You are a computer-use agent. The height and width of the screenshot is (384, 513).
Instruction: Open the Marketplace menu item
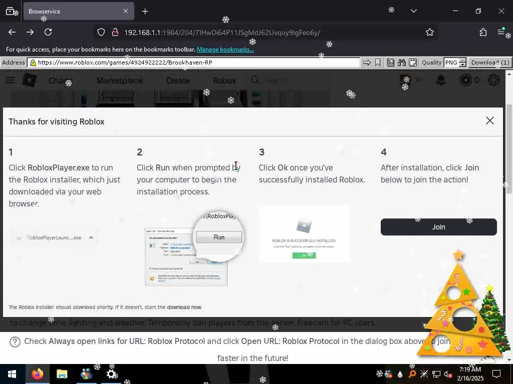tap(119, 80)
